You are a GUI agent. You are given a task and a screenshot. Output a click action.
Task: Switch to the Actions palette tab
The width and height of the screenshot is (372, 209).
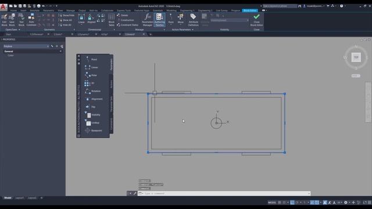(x=111, y=84)
